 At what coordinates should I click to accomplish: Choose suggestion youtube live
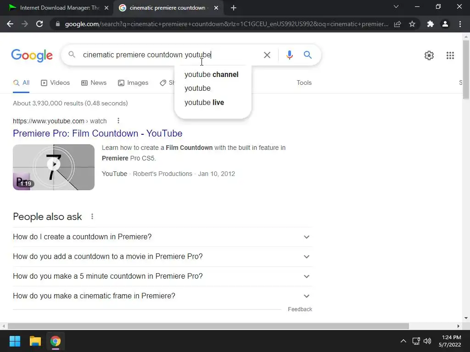pyautogui.click(x=204, y=102)
